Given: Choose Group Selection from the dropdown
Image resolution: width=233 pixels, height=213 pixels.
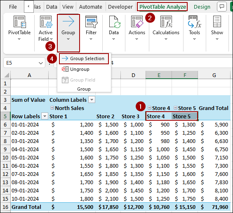Looking at the screenshot, I should (x=84, y=59).
